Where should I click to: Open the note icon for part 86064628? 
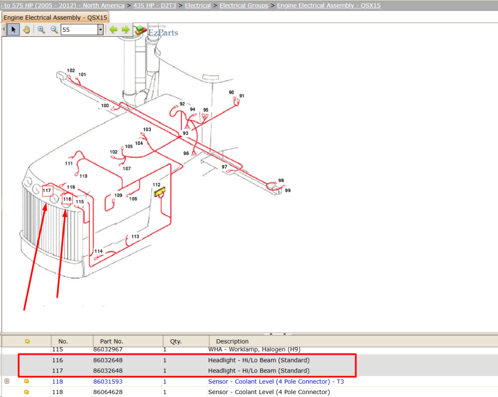coord(27,392)
